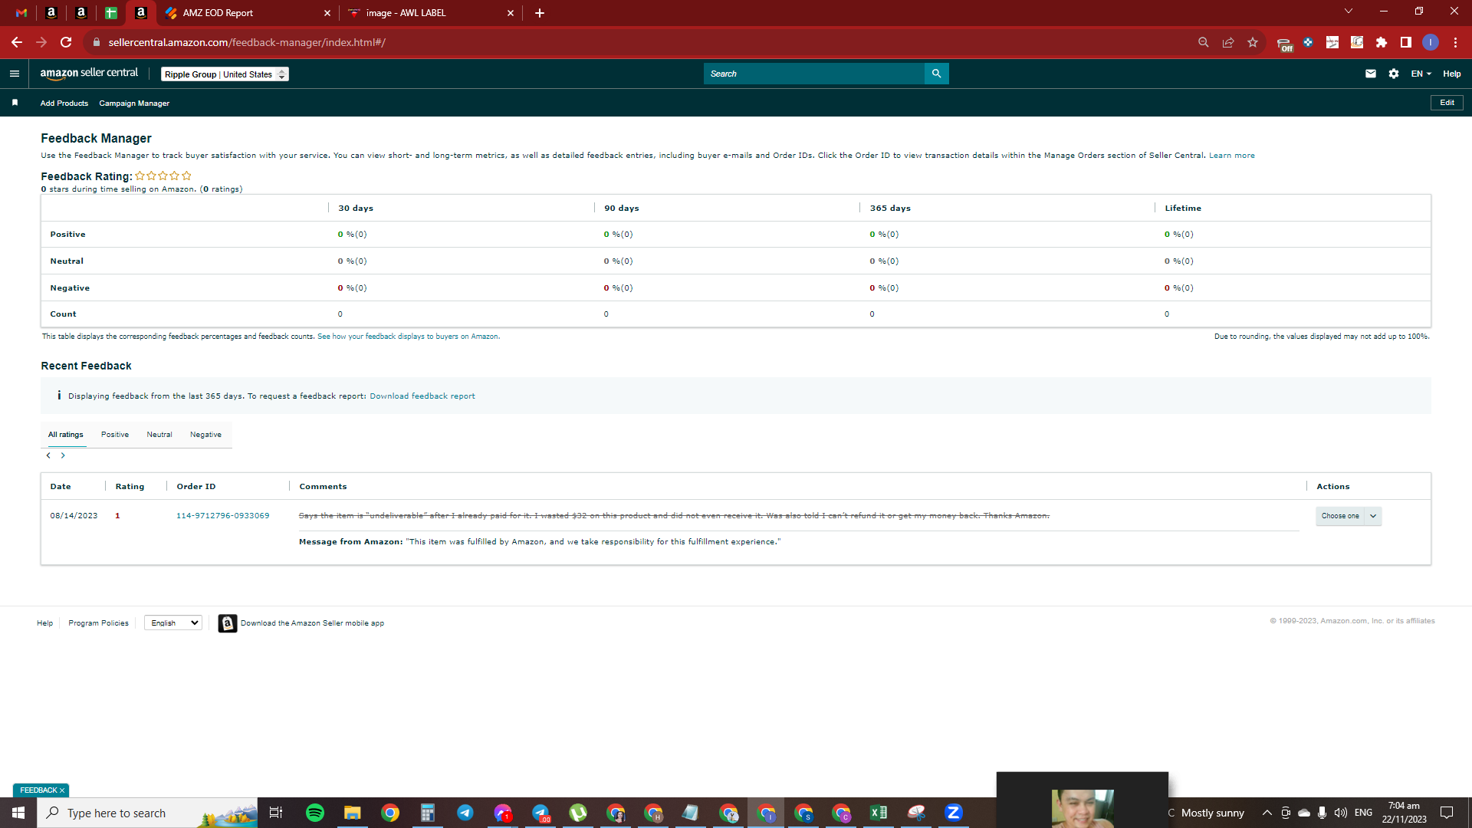Open the tab search chevron in Chrome
This screenshot has height=828, width=1472.
click(1349, 11)
